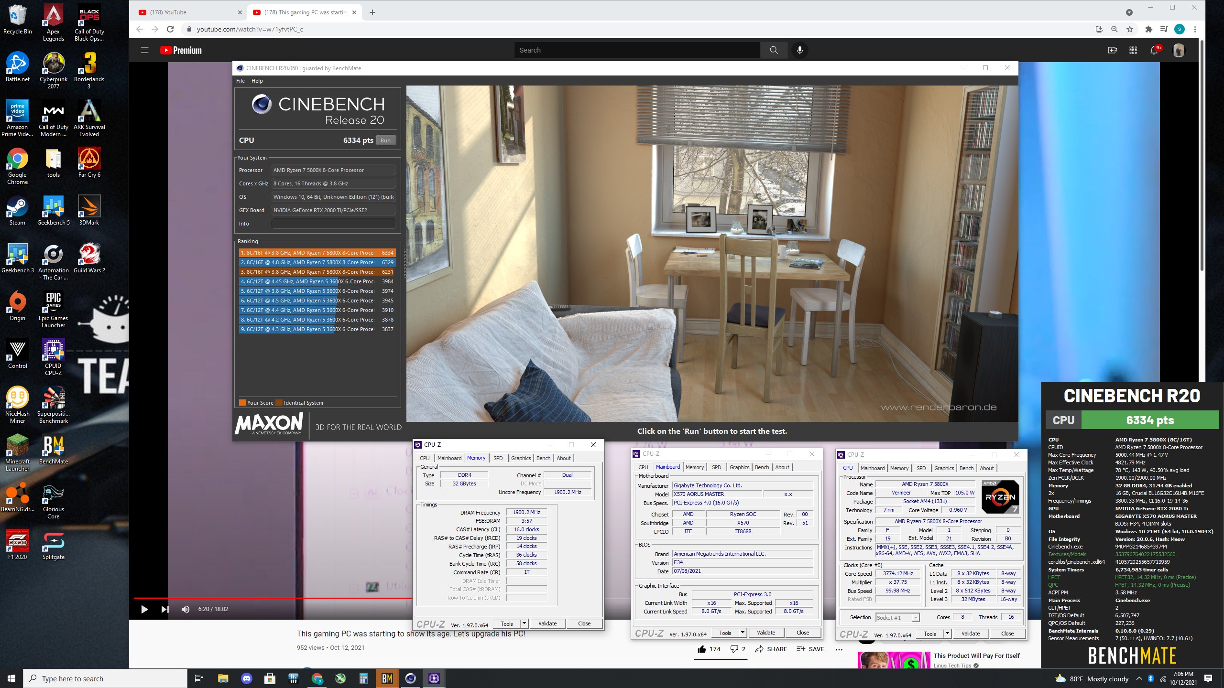Select the Graphics tab in CPU-Z CPU window

point(944,468)
